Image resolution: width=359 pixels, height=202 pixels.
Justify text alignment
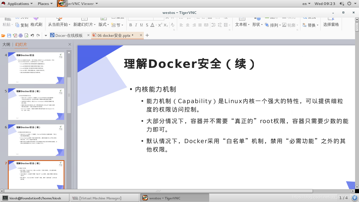click(200, 25)
